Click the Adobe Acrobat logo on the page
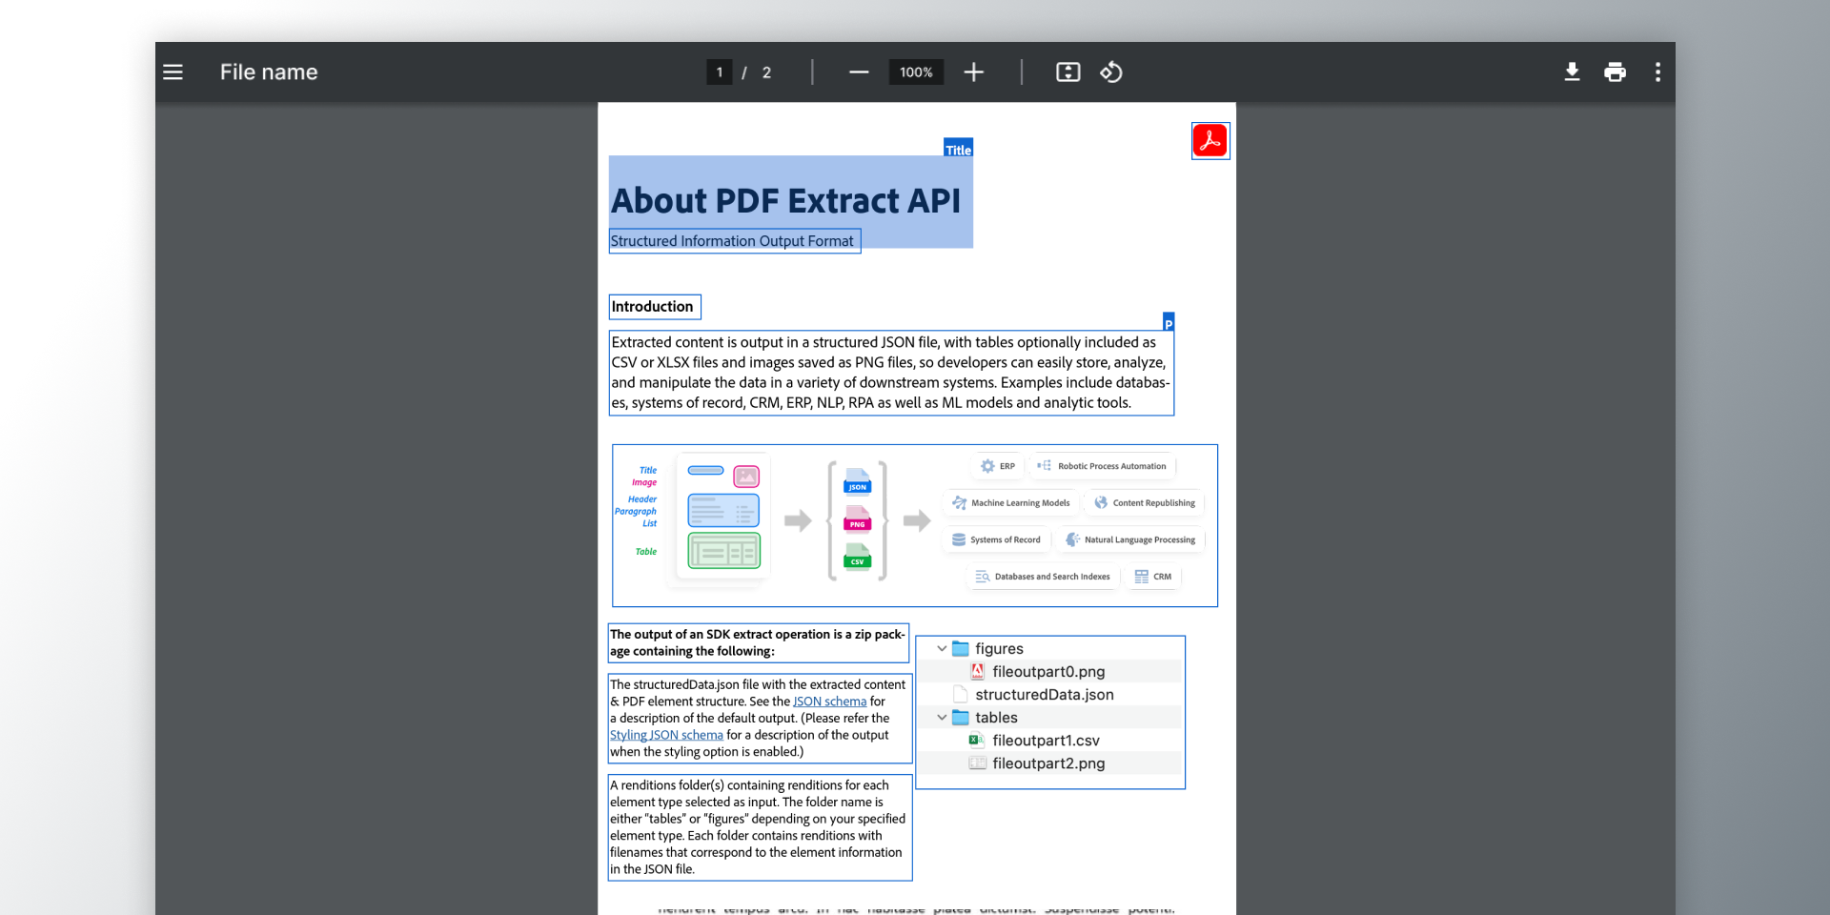The height and width of the screenshot is (915, 1830). tap(1210, 140)
